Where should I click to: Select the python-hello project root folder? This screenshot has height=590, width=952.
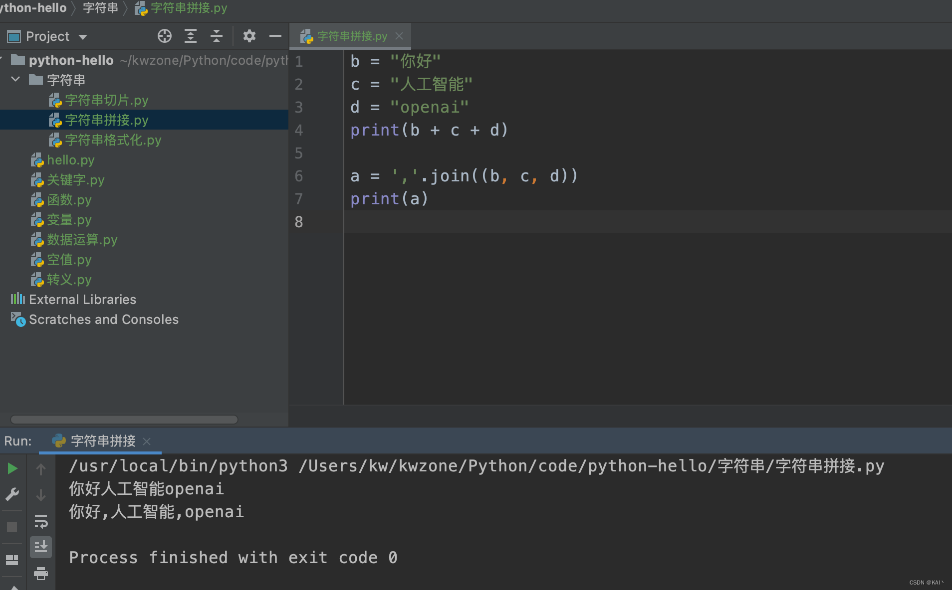pos(71,60)
